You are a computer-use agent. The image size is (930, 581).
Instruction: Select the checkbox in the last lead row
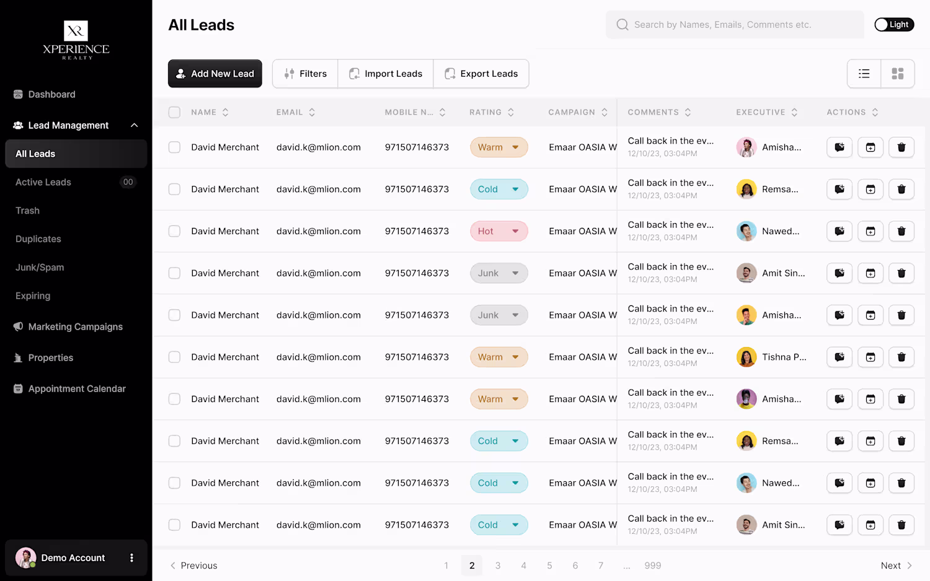click(x=174, y=525)
